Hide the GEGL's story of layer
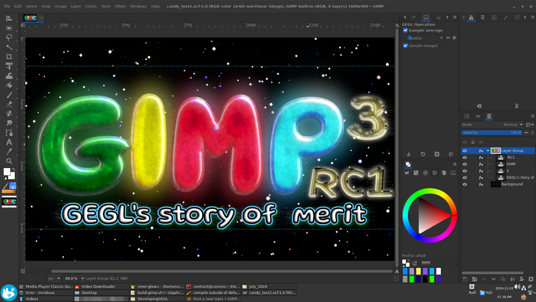This screenshot has height=302, width=536. [x=465, y=178]
